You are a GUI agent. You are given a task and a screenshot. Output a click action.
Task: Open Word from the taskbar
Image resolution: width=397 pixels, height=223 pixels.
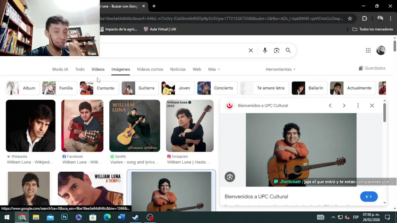[121, 217]
